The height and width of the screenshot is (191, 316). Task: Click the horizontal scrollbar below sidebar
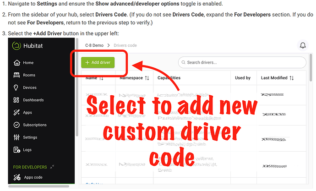pyautogui.click(x=38, y=186)
